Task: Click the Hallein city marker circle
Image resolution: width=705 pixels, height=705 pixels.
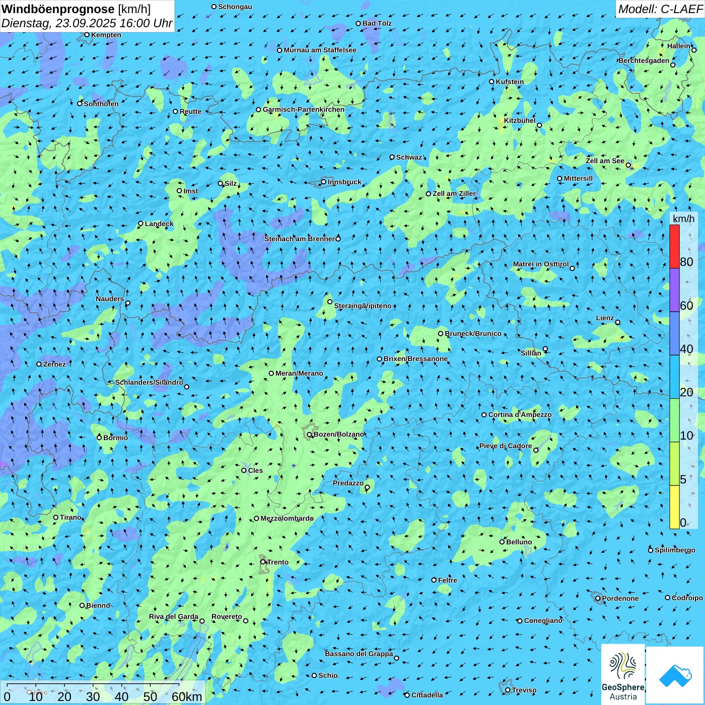Action: pos(694,50)
